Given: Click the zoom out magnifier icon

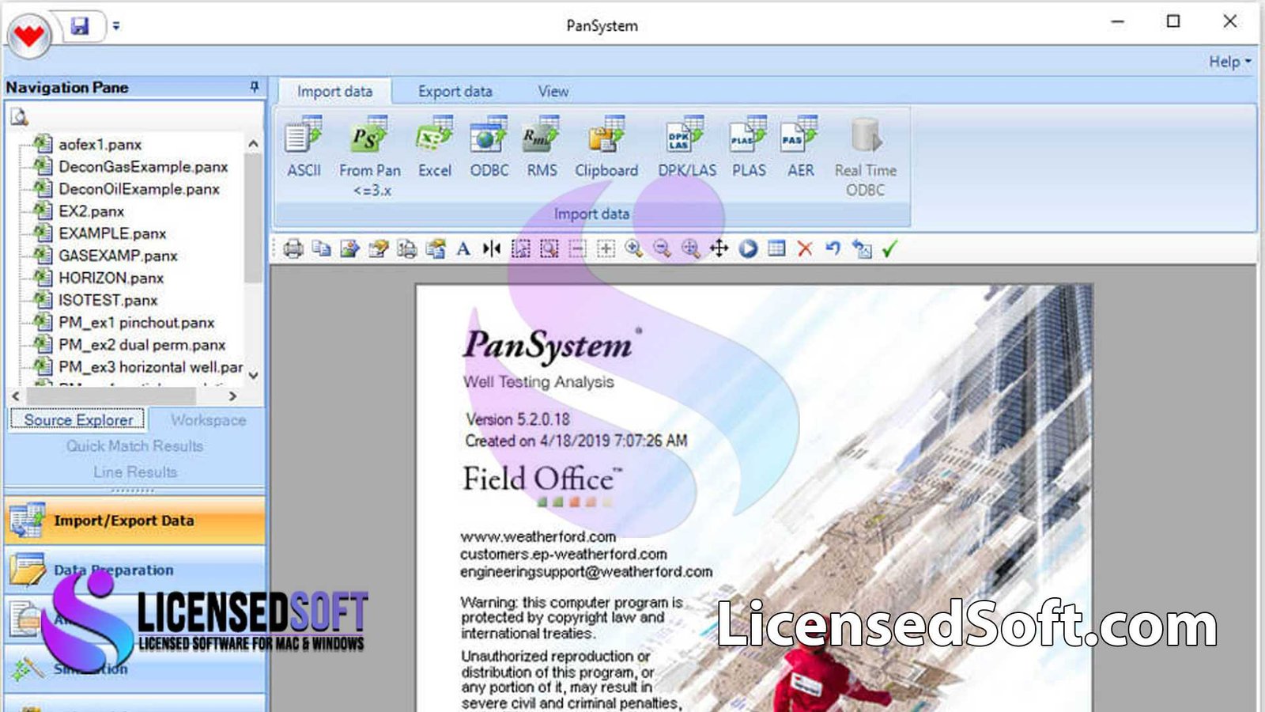Looking at the screenshot, I should pos(663,249).
